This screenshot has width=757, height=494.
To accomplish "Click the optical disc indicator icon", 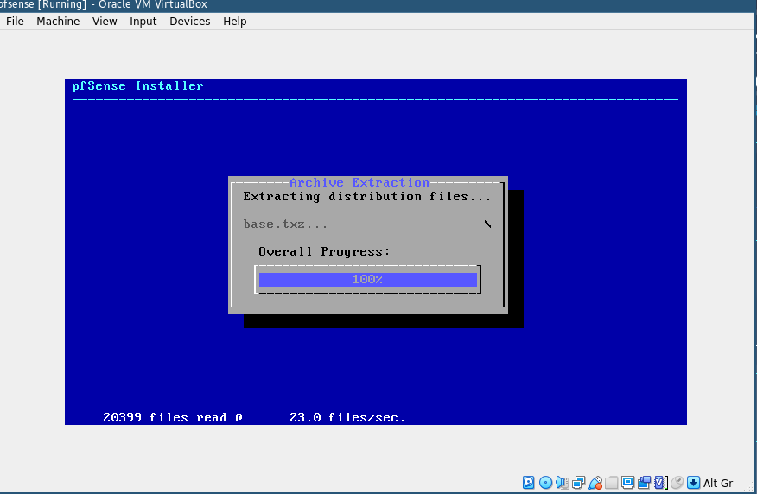I will (545, 483).
